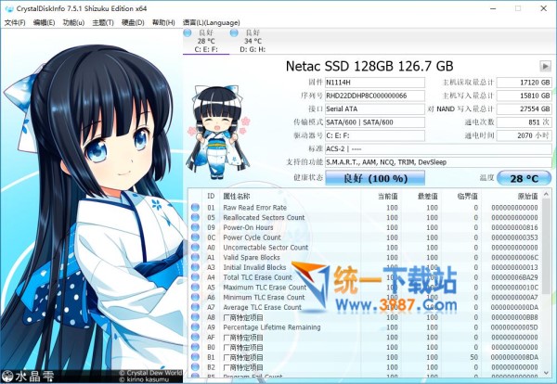Click the power-on count value 851
Screen dimensions: 557x384
tap(524, 122)
